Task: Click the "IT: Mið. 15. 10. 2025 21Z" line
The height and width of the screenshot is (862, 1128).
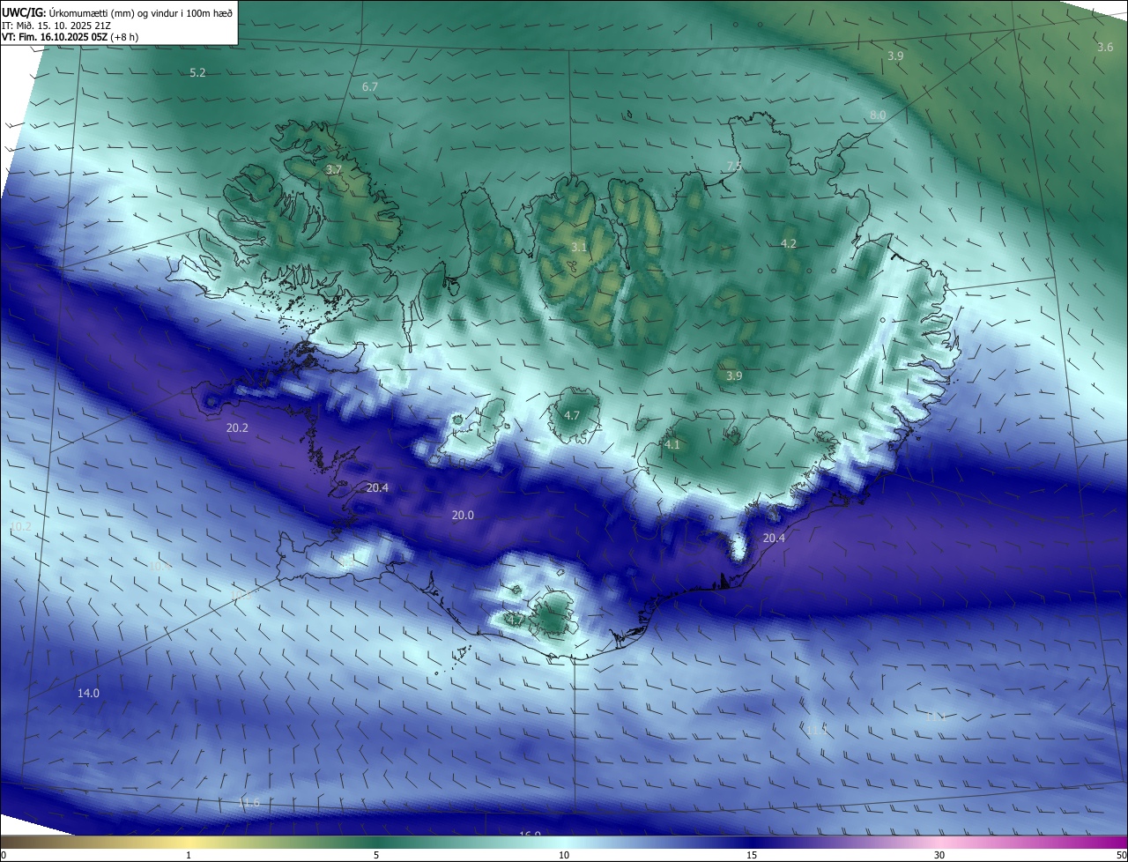Action: click(56, 26)
